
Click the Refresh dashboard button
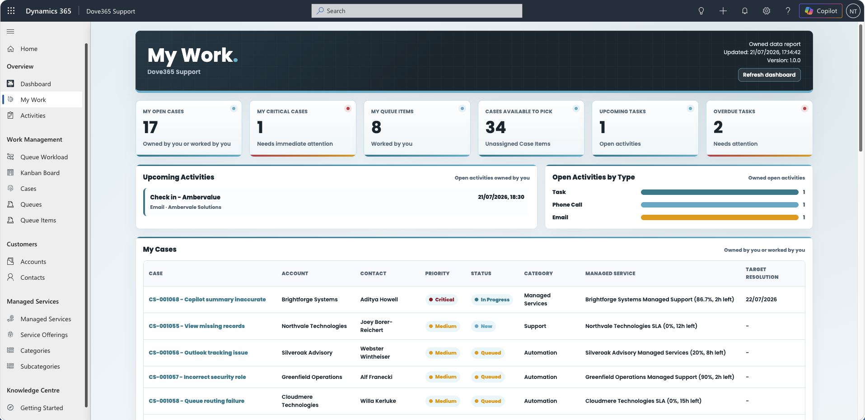[x=769, y=75]
